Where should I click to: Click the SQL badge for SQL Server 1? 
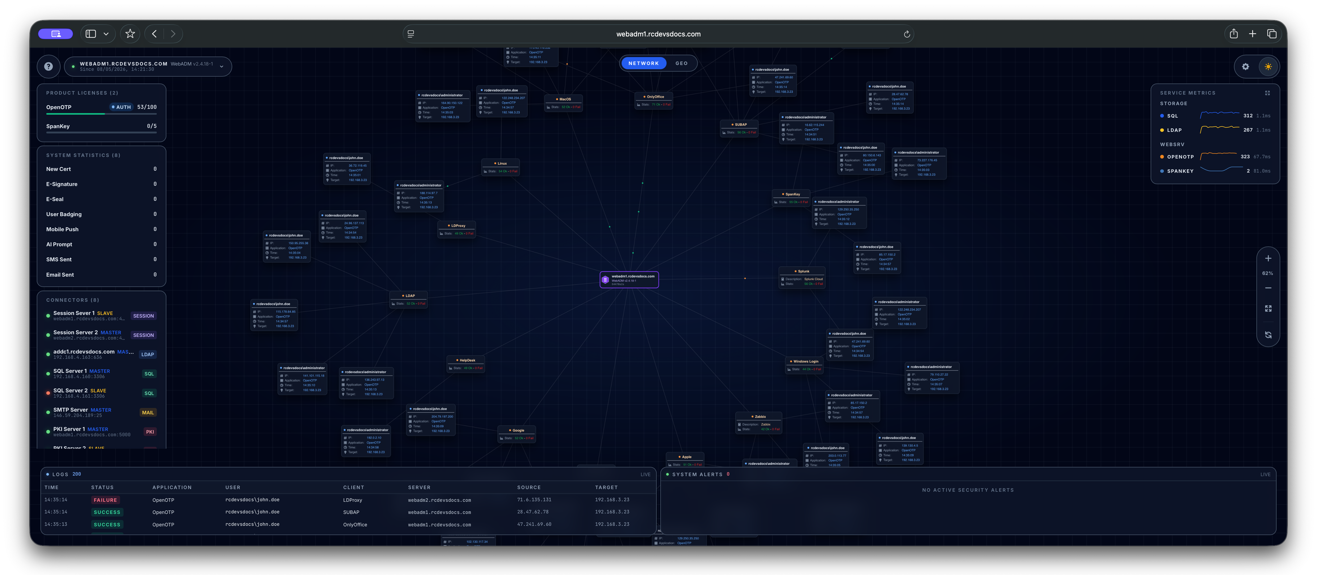pos(149,374)
